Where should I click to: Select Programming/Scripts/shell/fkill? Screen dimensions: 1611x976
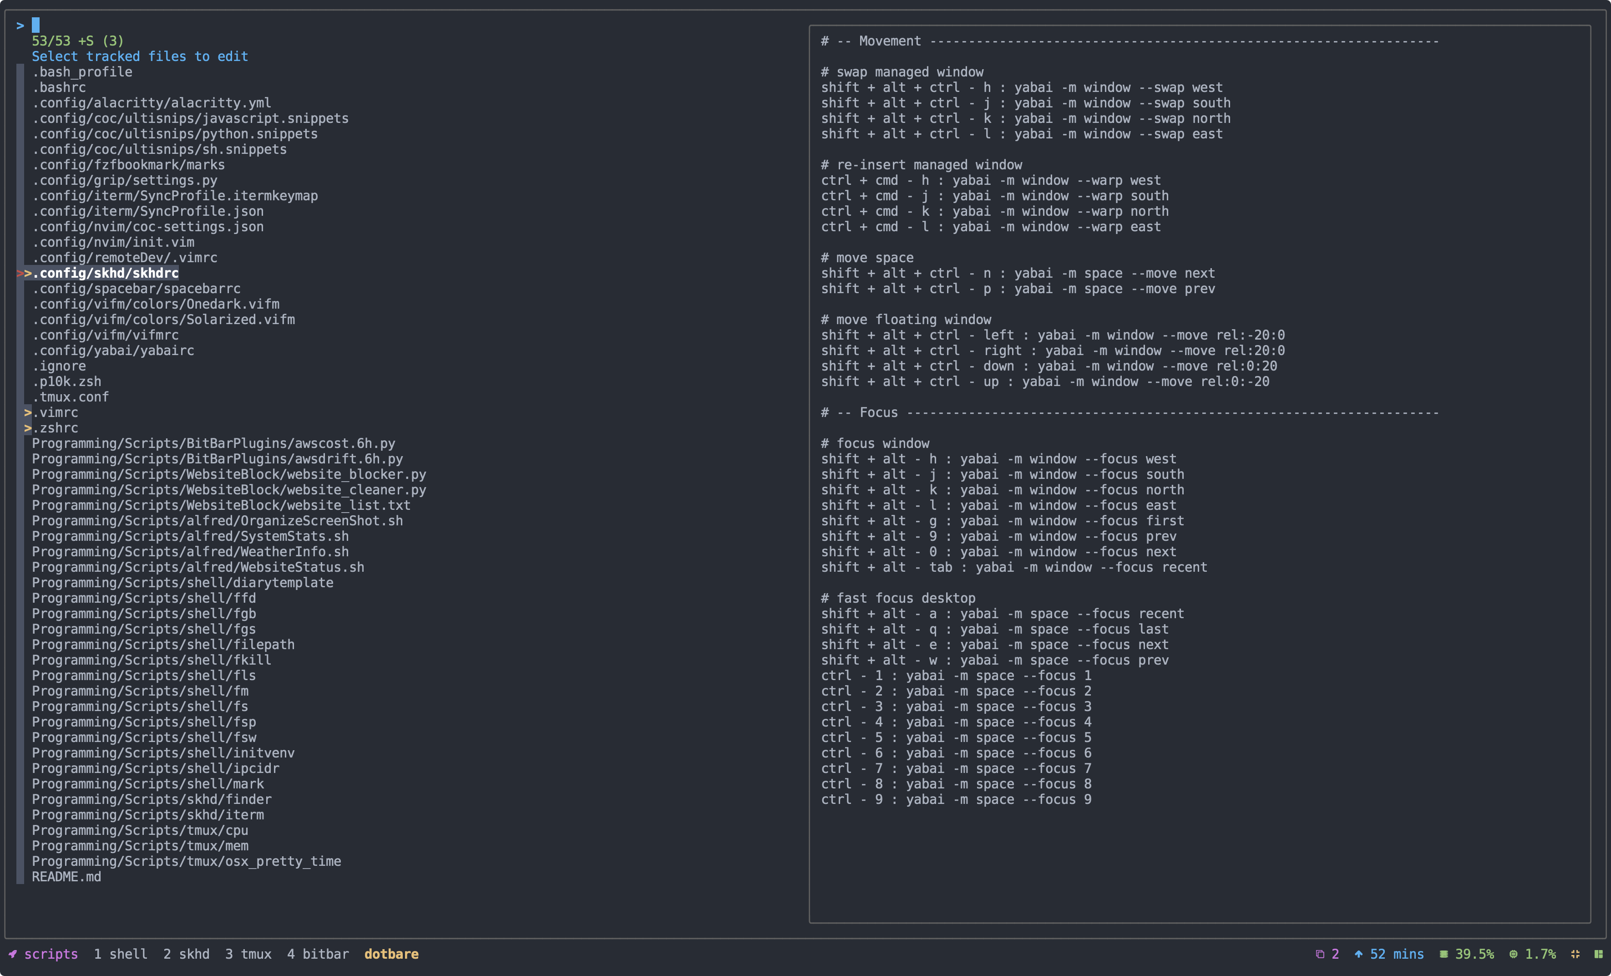(x=152, y=660)
